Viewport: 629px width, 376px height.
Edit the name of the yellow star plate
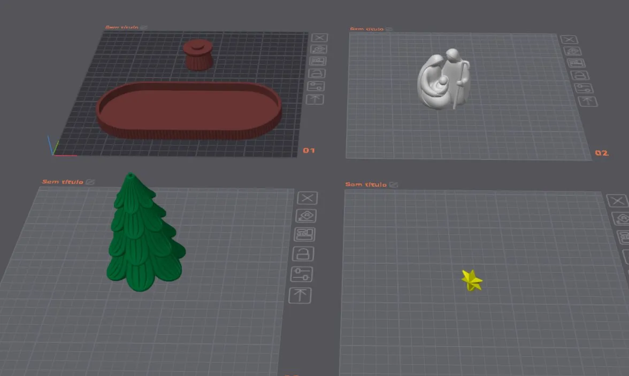click(x=394, y=185)
